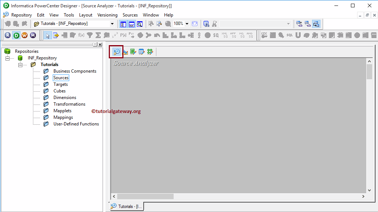Click the Sigma aggregator transformation icon
Viewport: 378px width, 212px height.
[x=98, y=36]
